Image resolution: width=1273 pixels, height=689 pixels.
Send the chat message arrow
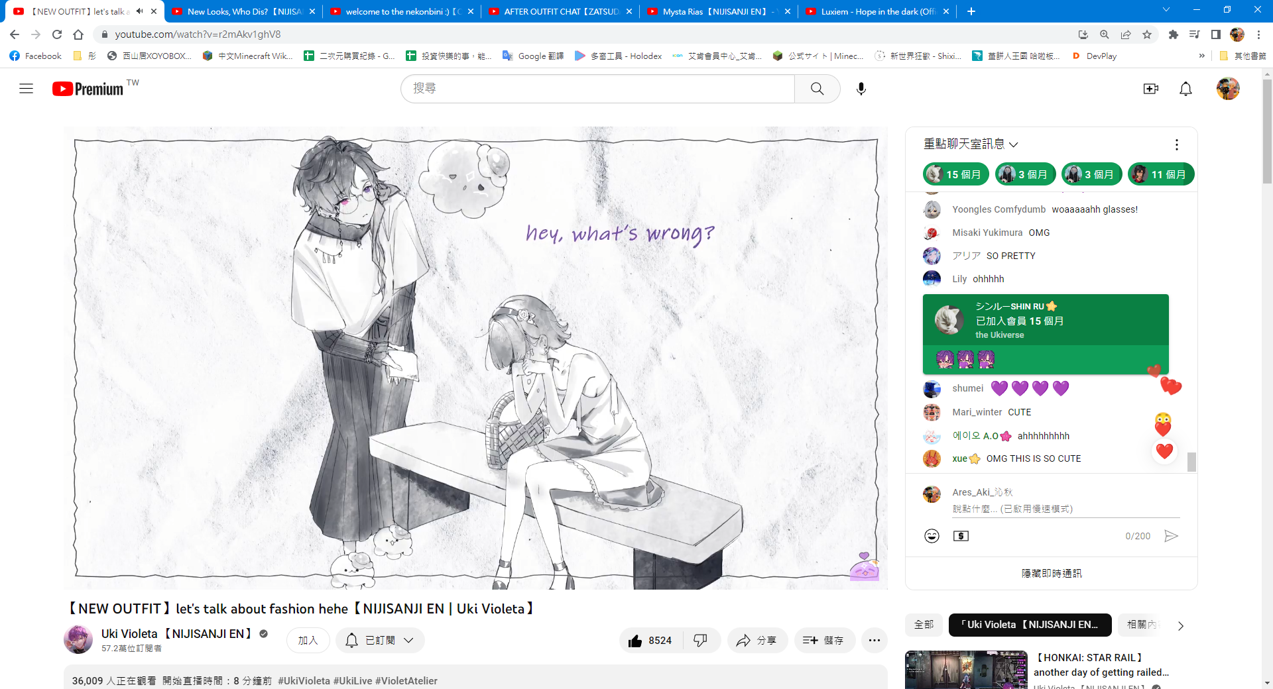point(1171,536)
